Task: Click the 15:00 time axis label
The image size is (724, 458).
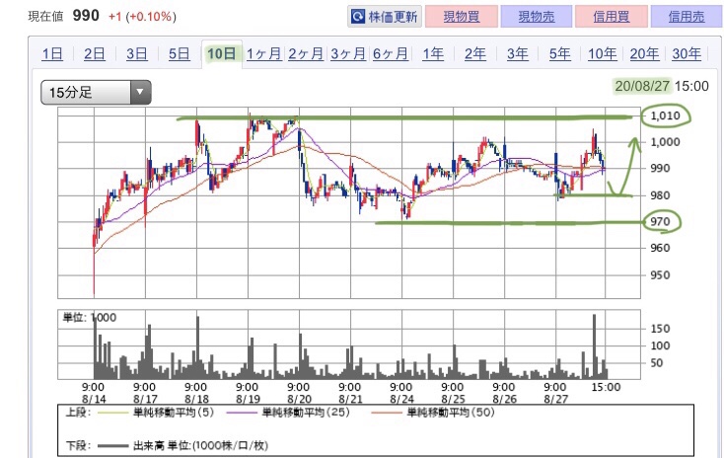Action: tap(607, 387)
